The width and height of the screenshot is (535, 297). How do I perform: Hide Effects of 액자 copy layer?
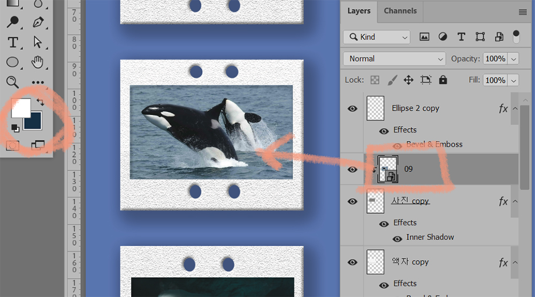(x=384, y=285)
